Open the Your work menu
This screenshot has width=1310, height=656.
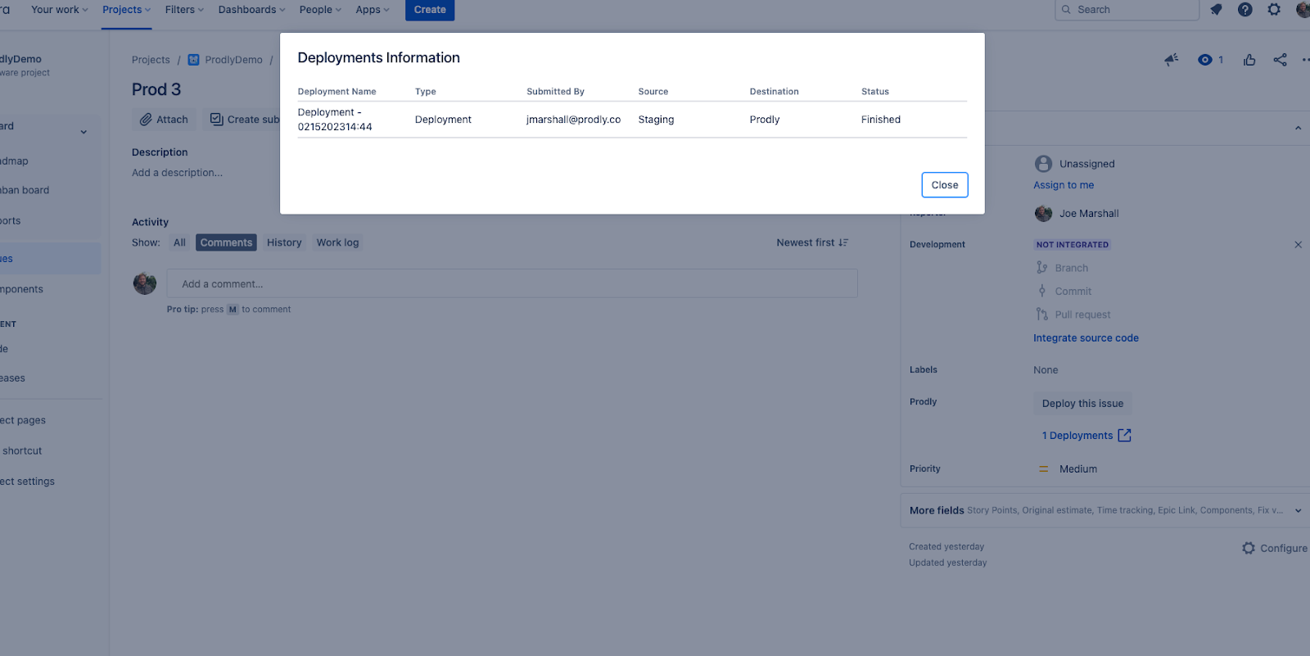click(59, 10)
